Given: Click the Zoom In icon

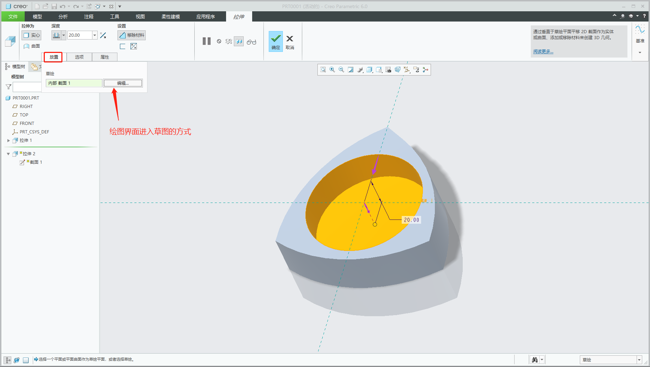Looking at the screenshot, I should click(x=332, y=70).
